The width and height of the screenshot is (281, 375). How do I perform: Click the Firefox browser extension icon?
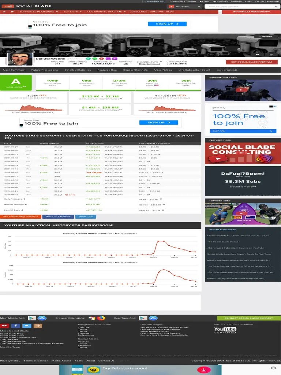pyautogui.click(x=101, y=318)
